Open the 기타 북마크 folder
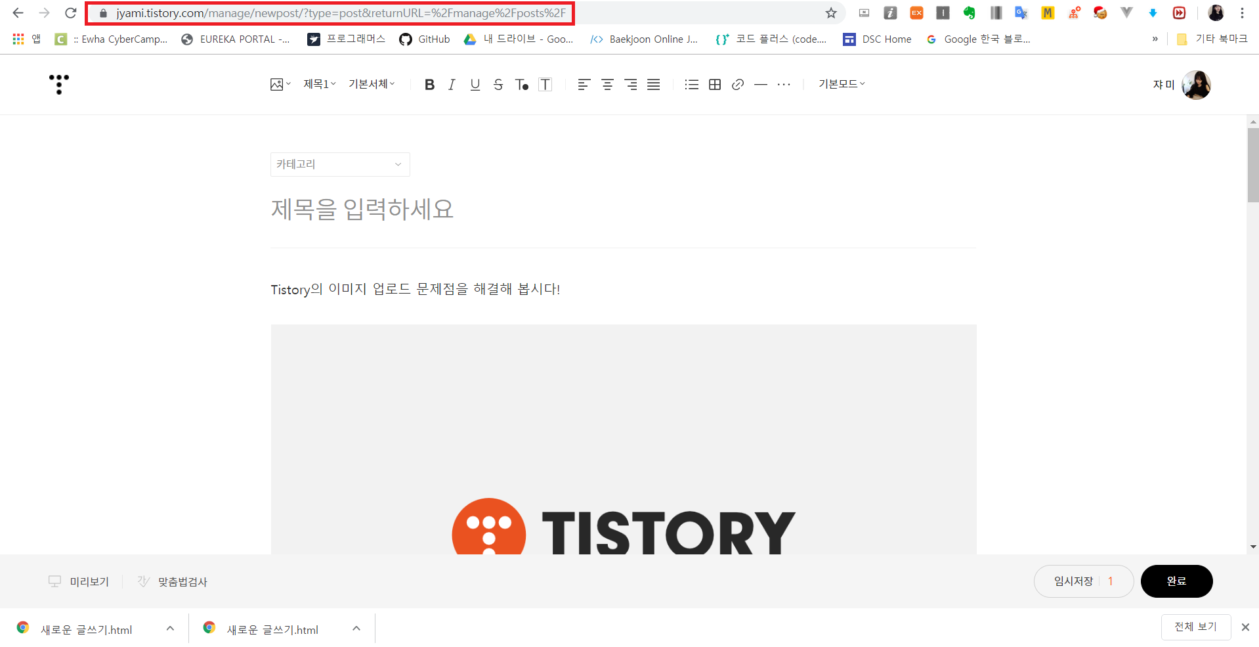This screenshot has width=1259, height=647. coord(1212,39)
